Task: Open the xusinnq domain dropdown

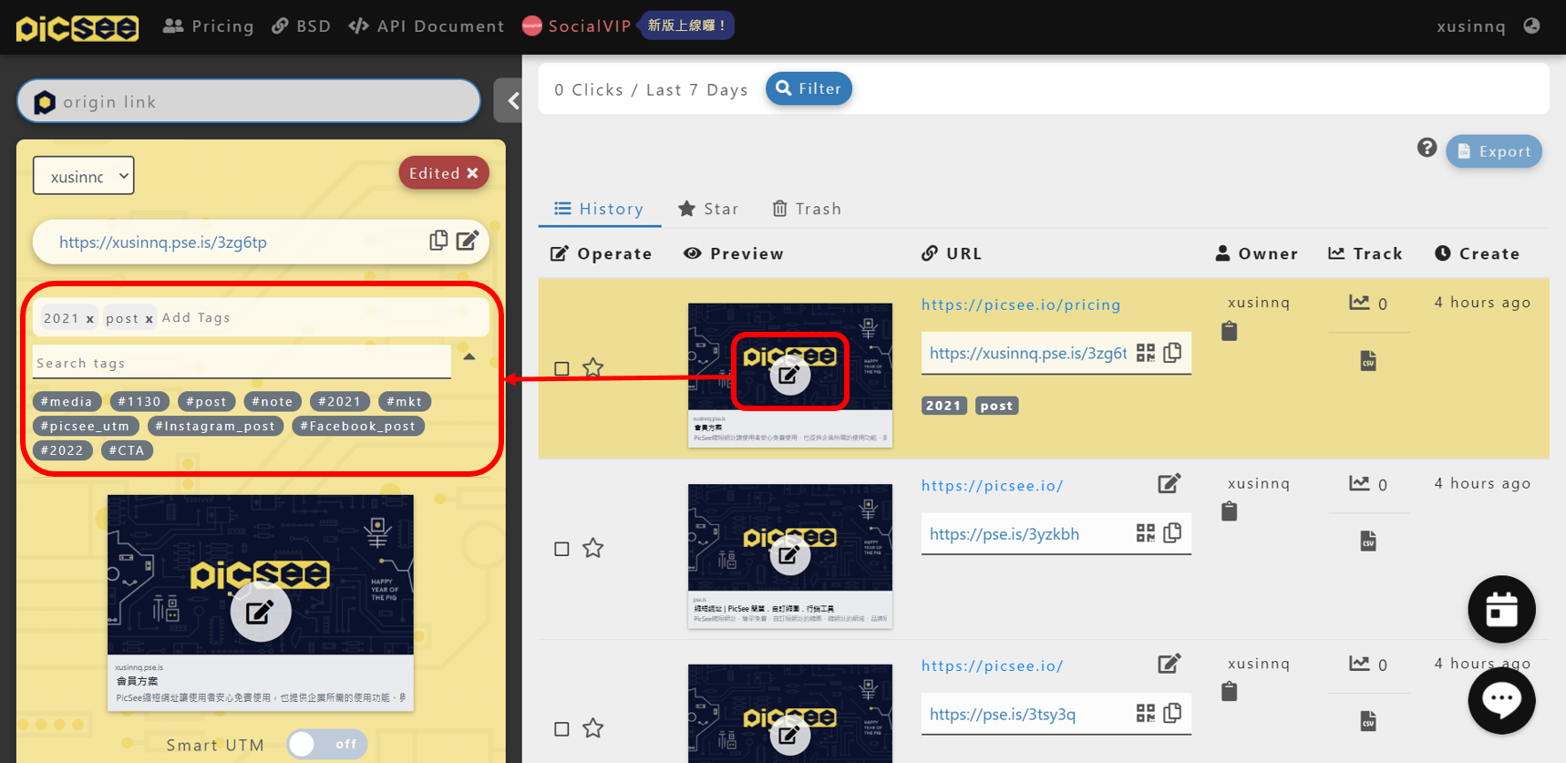Action: coord(84,176)
